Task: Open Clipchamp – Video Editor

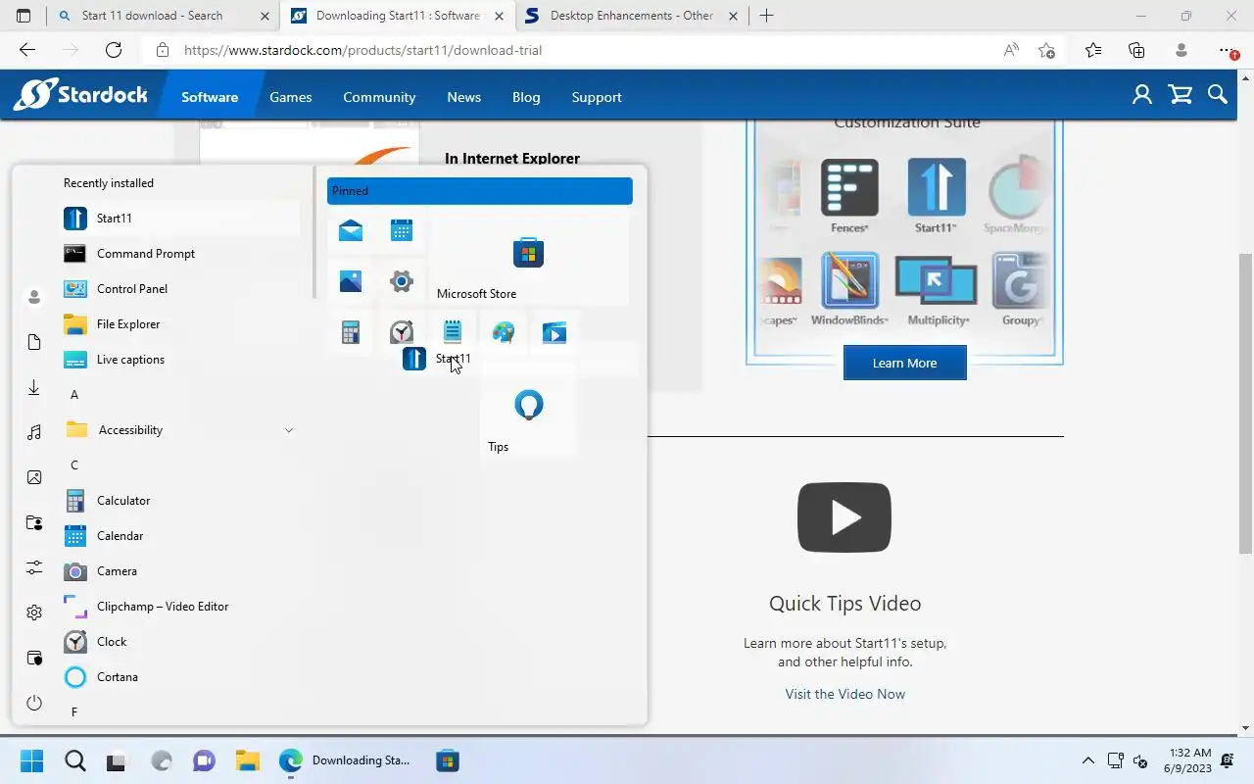Action: point(178,607)
